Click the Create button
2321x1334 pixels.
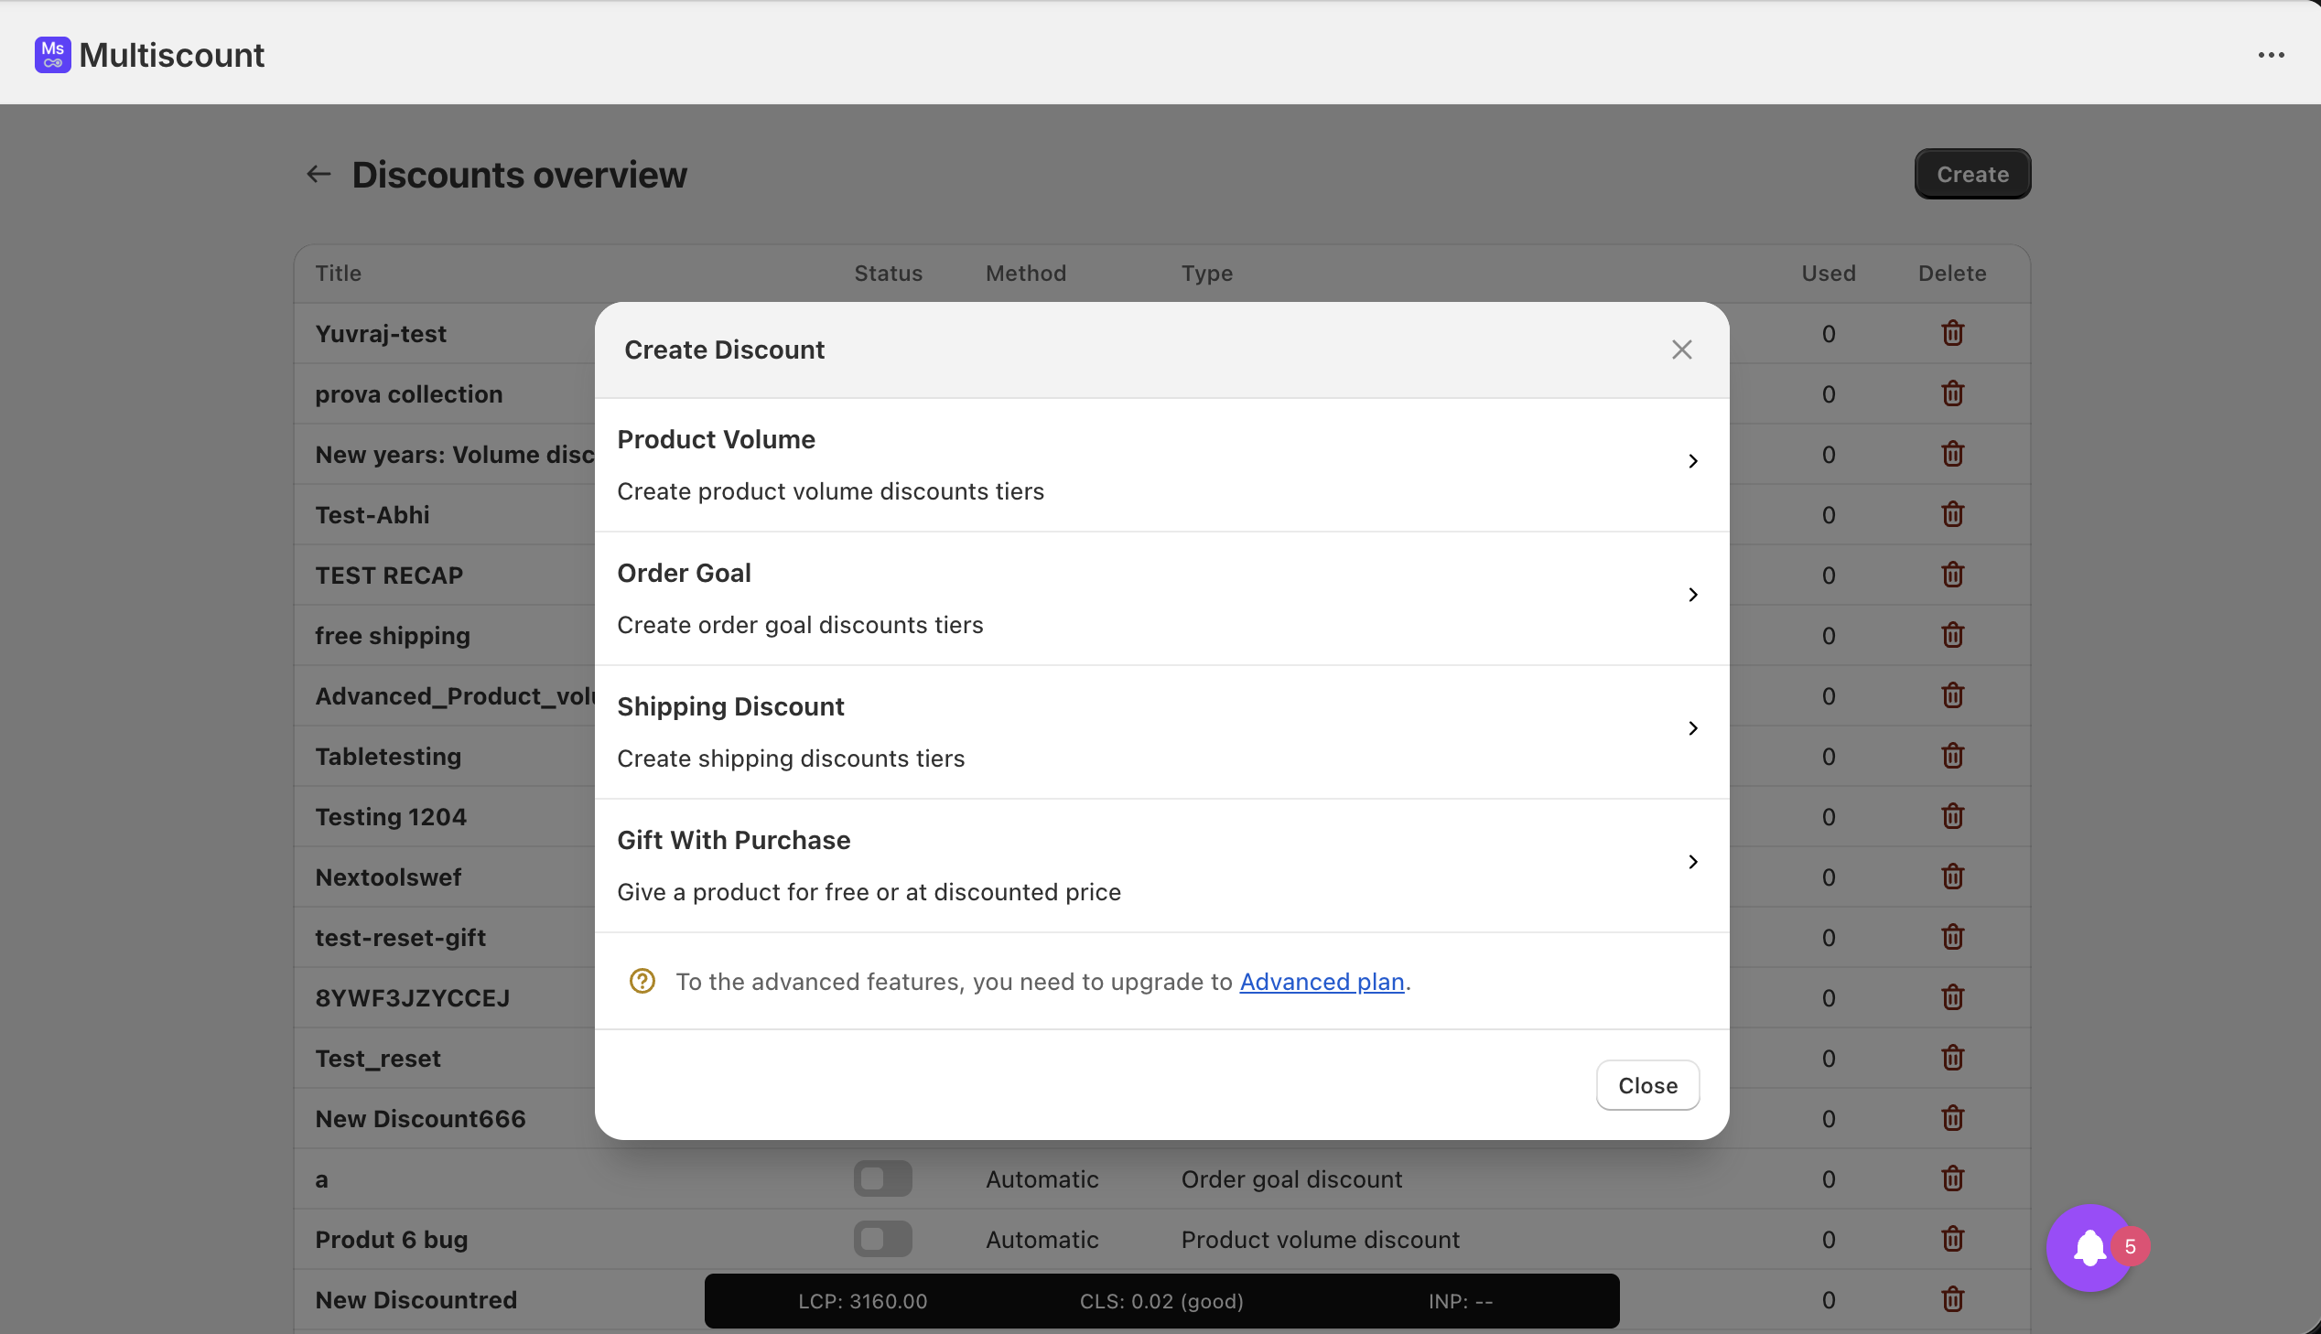click(1972, 174)
